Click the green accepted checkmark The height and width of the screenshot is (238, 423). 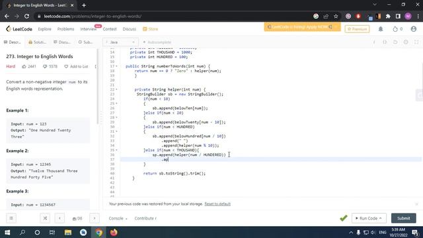pyautogui.click(x=344, y=218)
